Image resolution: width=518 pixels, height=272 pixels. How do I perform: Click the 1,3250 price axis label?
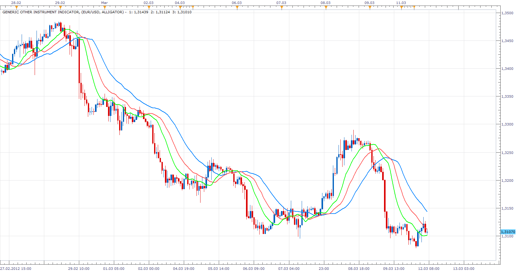click(x=507, y=153)
